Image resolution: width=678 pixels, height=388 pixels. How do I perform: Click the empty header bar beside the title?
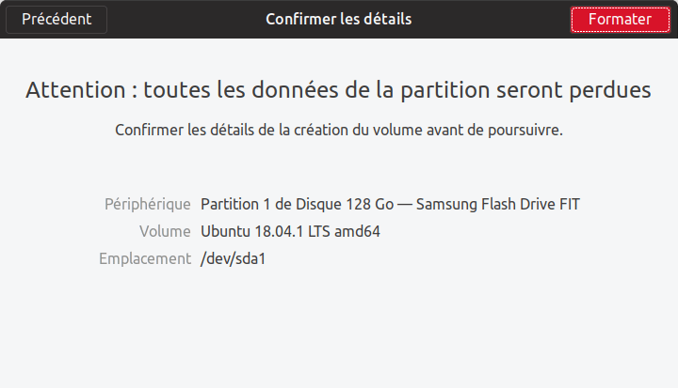(x=491, y=19)
